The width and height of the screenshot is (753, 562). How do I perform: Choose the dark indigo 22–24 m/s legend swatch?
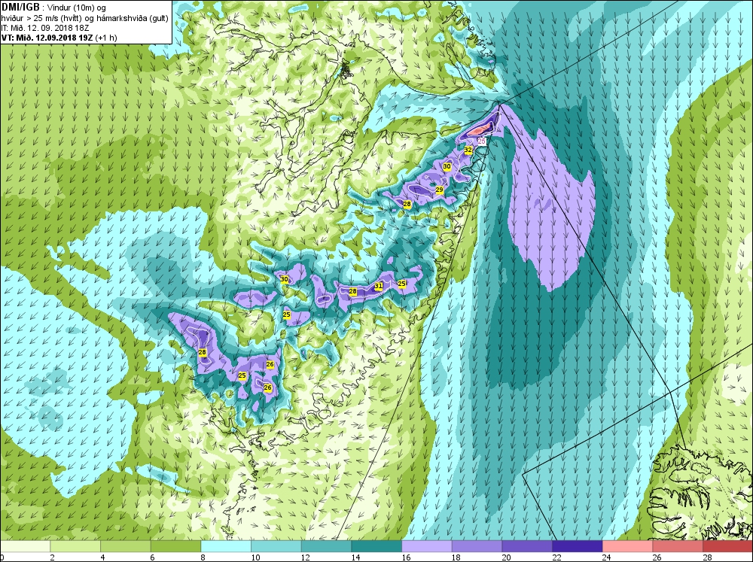pos(578,546)
